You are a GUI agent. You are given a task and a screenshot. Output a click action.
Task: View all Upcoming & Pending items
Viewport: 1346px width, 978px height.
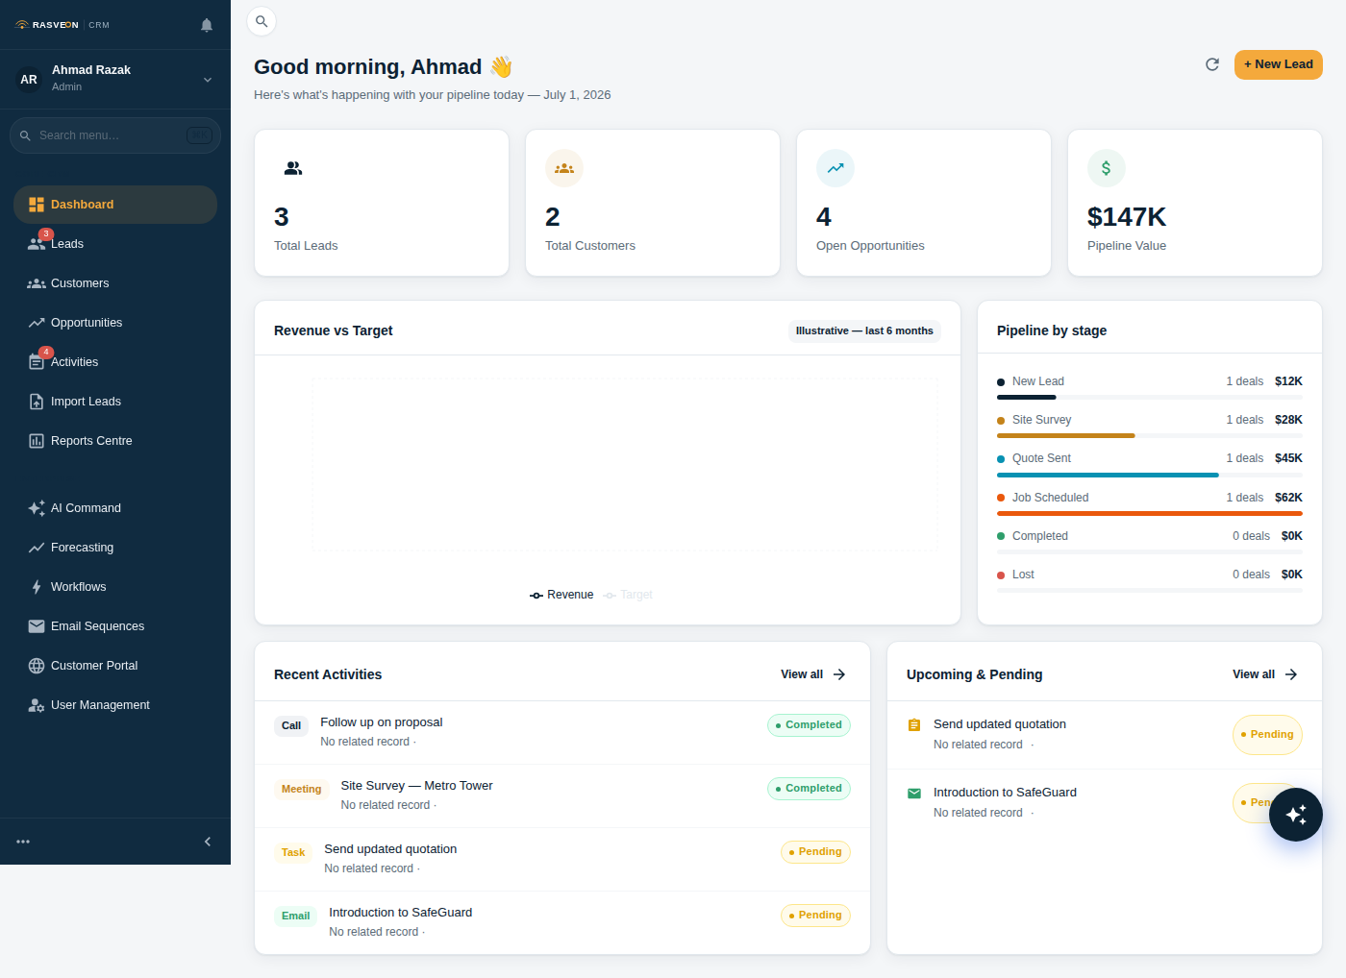(x=1265, y=674)
